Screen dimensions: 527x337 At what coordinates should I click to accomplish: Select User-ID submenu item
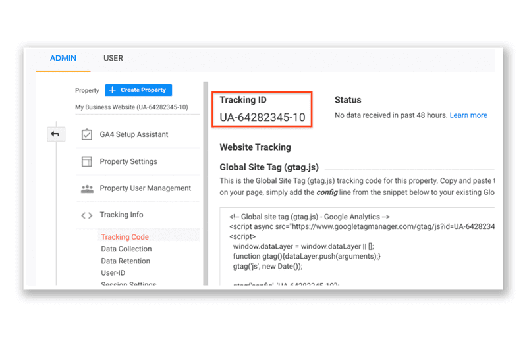click(115, 272)
